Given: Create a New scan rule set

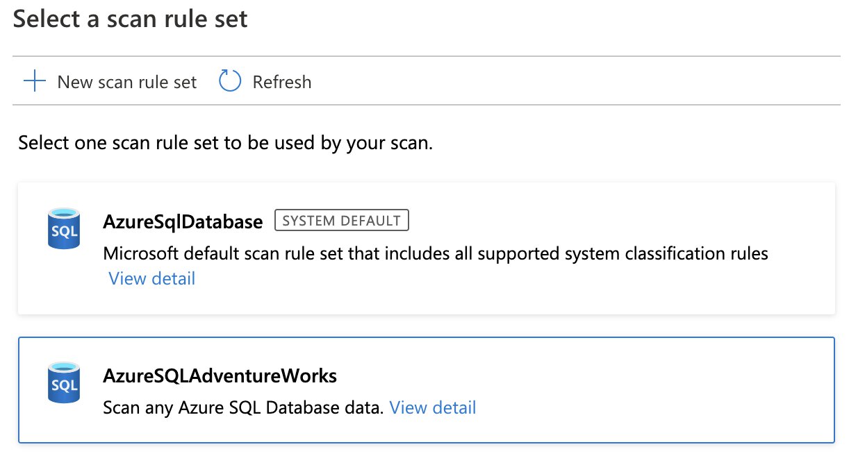Looking at the screenshot, I should pyautogui.click(x=110, y=81).
